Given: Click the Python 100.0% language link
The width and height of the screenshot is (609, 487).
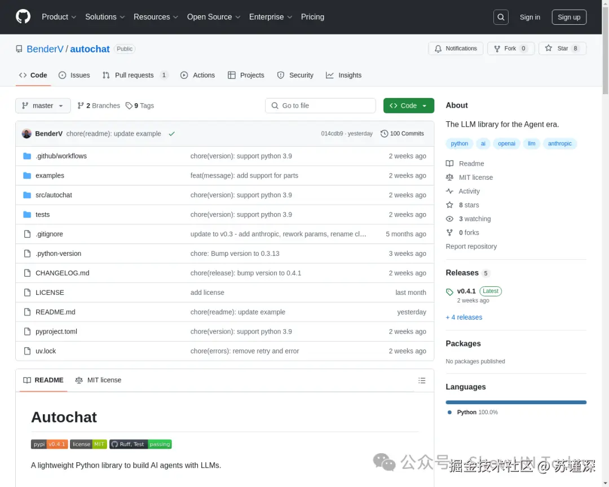Looking at the screenshot, I should 477,413.
